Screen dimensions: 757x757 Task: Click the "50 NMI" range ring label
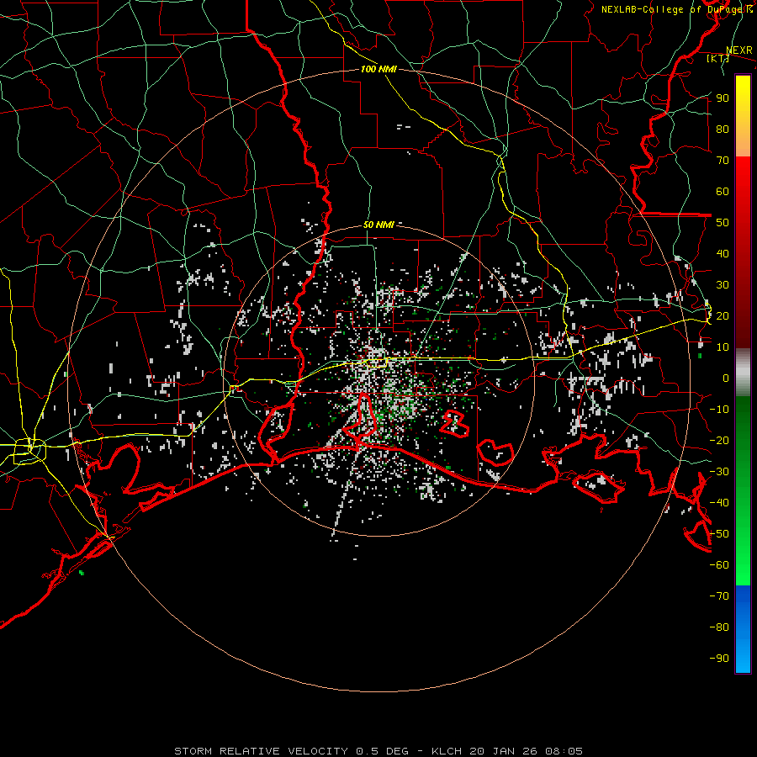378,225
